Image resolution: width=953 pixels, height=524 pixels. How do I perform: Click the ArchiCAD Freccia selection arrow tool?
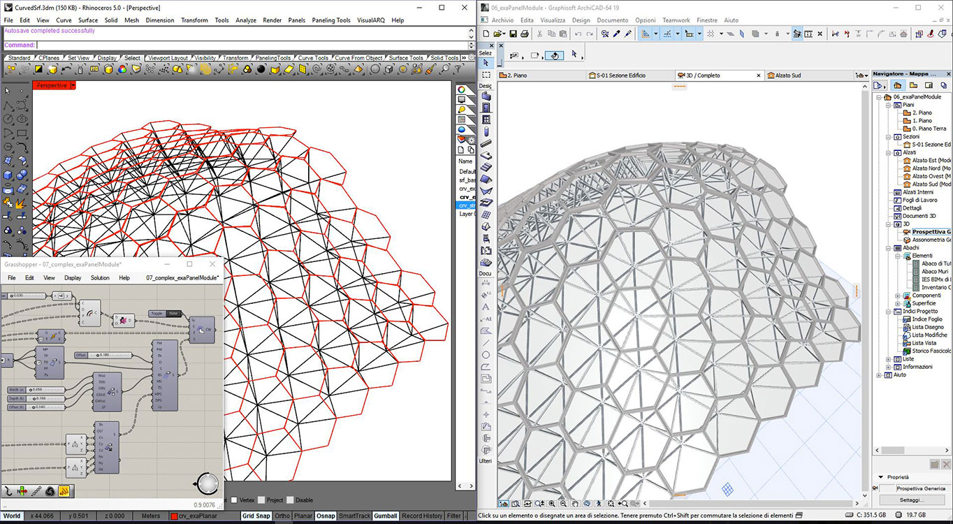coord(486,63)
